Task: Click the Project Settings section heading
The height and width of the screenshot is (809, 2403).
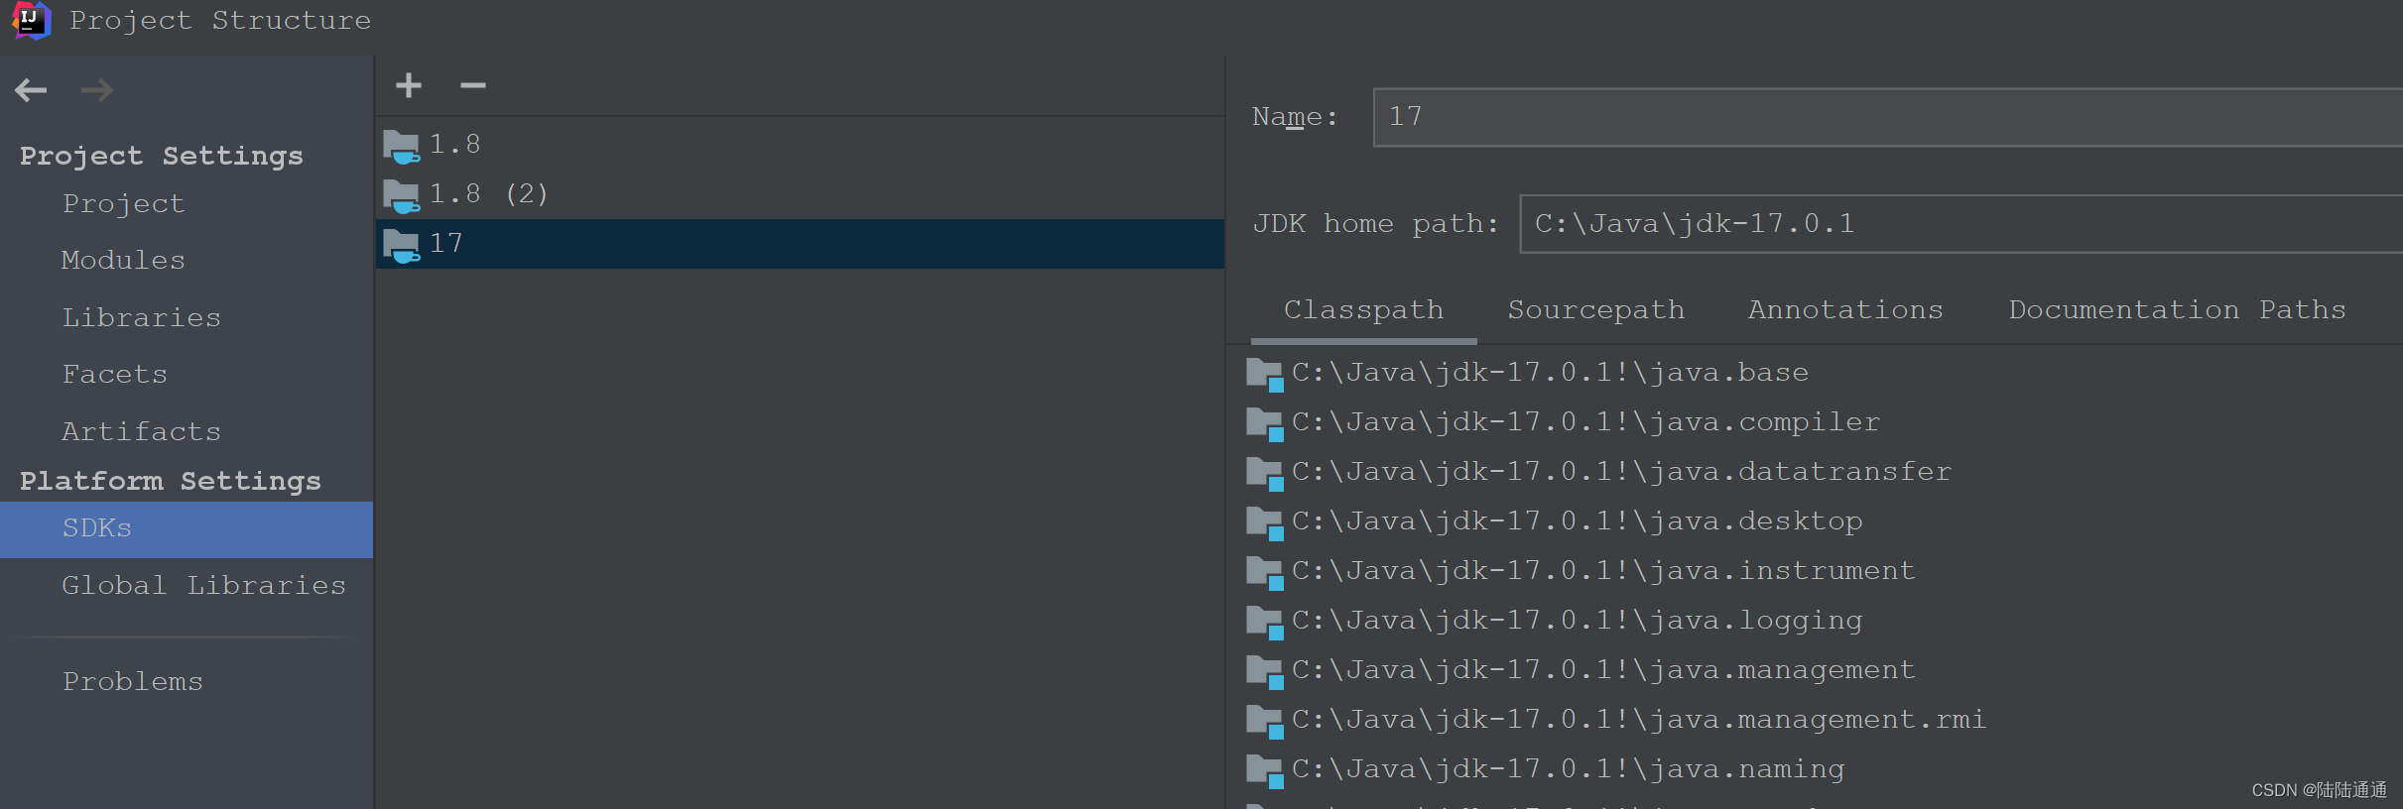Action: 162,156
